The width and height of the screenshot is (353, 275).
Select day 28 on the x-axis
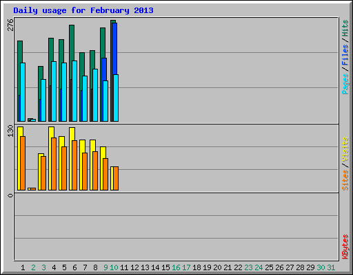click(300, 267)
